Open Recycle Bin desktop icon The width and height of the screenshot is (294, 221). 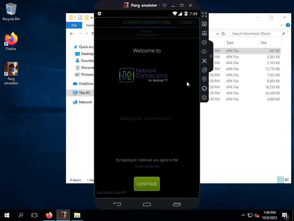[x=11, y=12]
